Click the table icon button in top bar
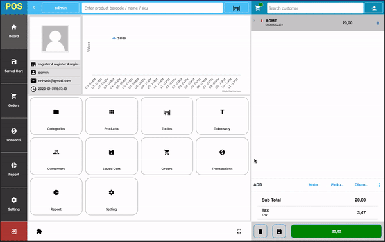The width and height of the screenshot is (385, 242). (x=236, y=8)
